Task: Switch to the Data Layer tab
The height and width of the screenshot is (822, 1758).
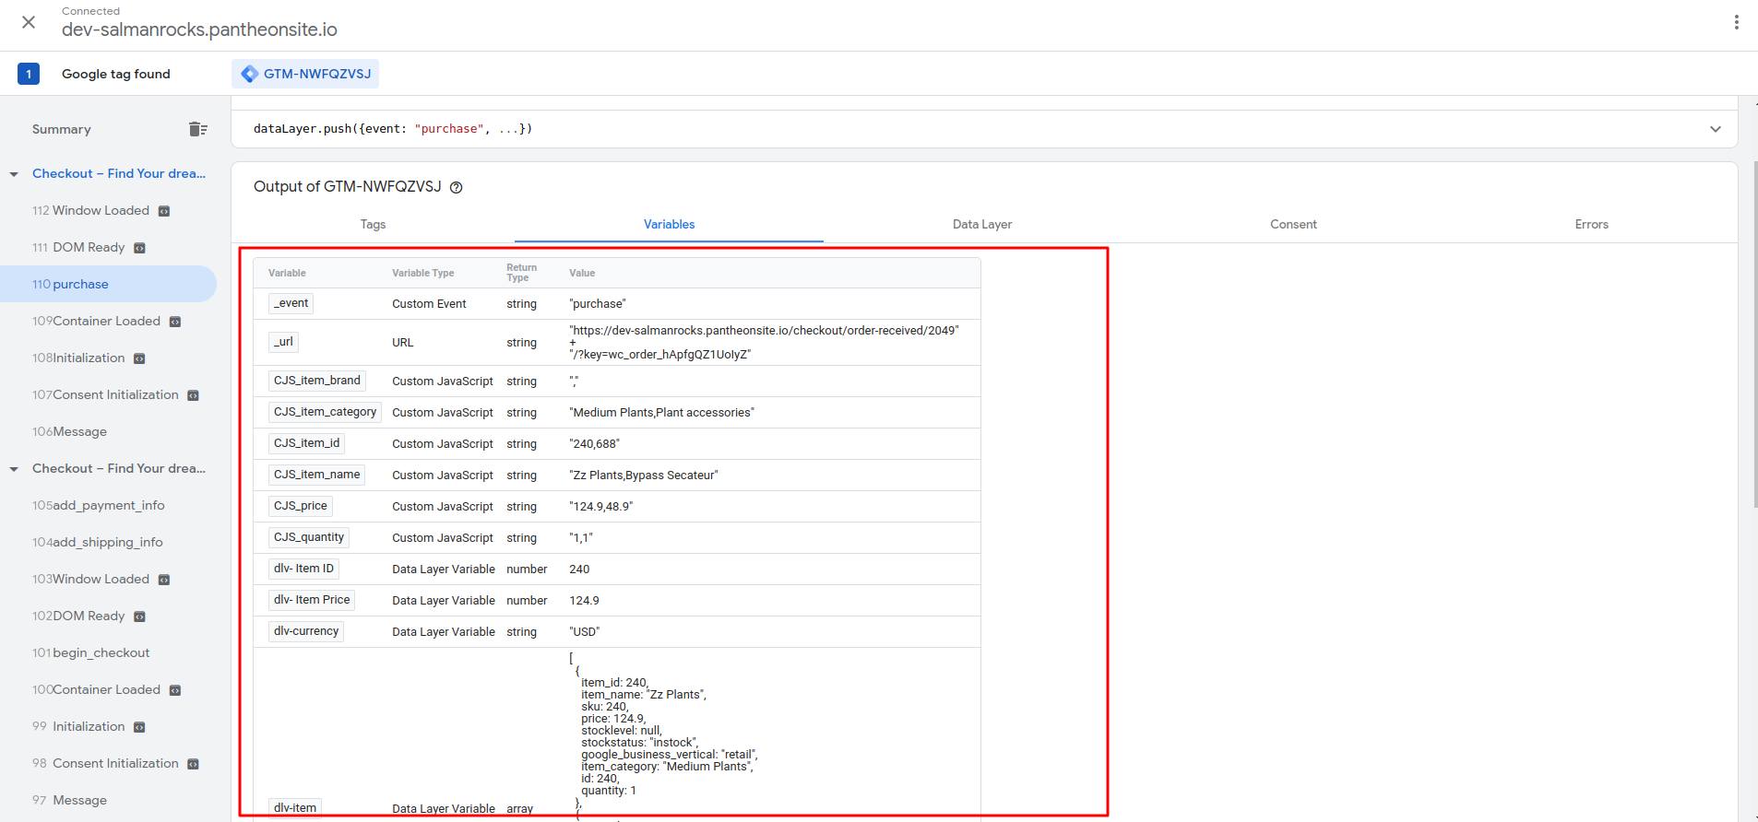Action: [x=981, y=224]
